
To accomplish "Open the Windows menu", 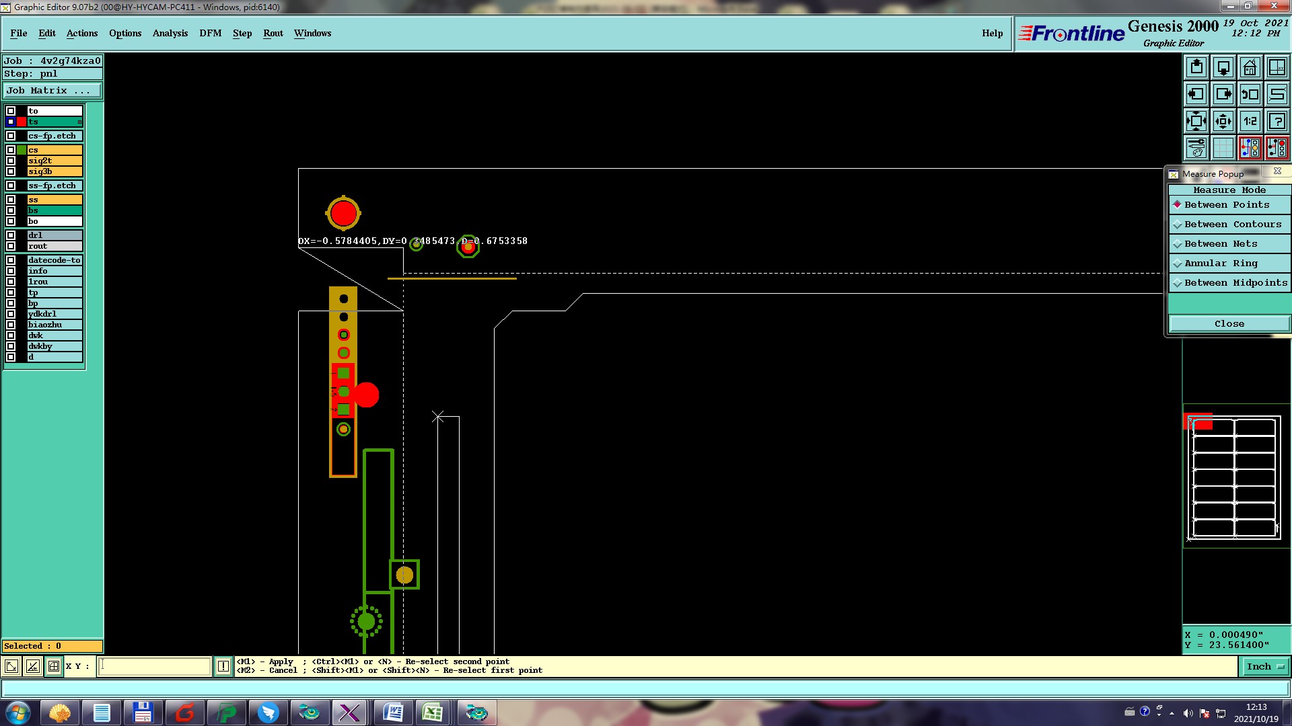I will tap(313, 33).
